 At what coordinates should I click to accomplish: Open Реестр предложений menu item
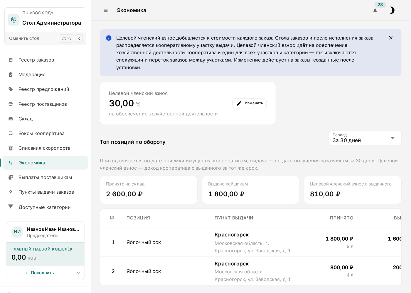(x=45, y=89)
